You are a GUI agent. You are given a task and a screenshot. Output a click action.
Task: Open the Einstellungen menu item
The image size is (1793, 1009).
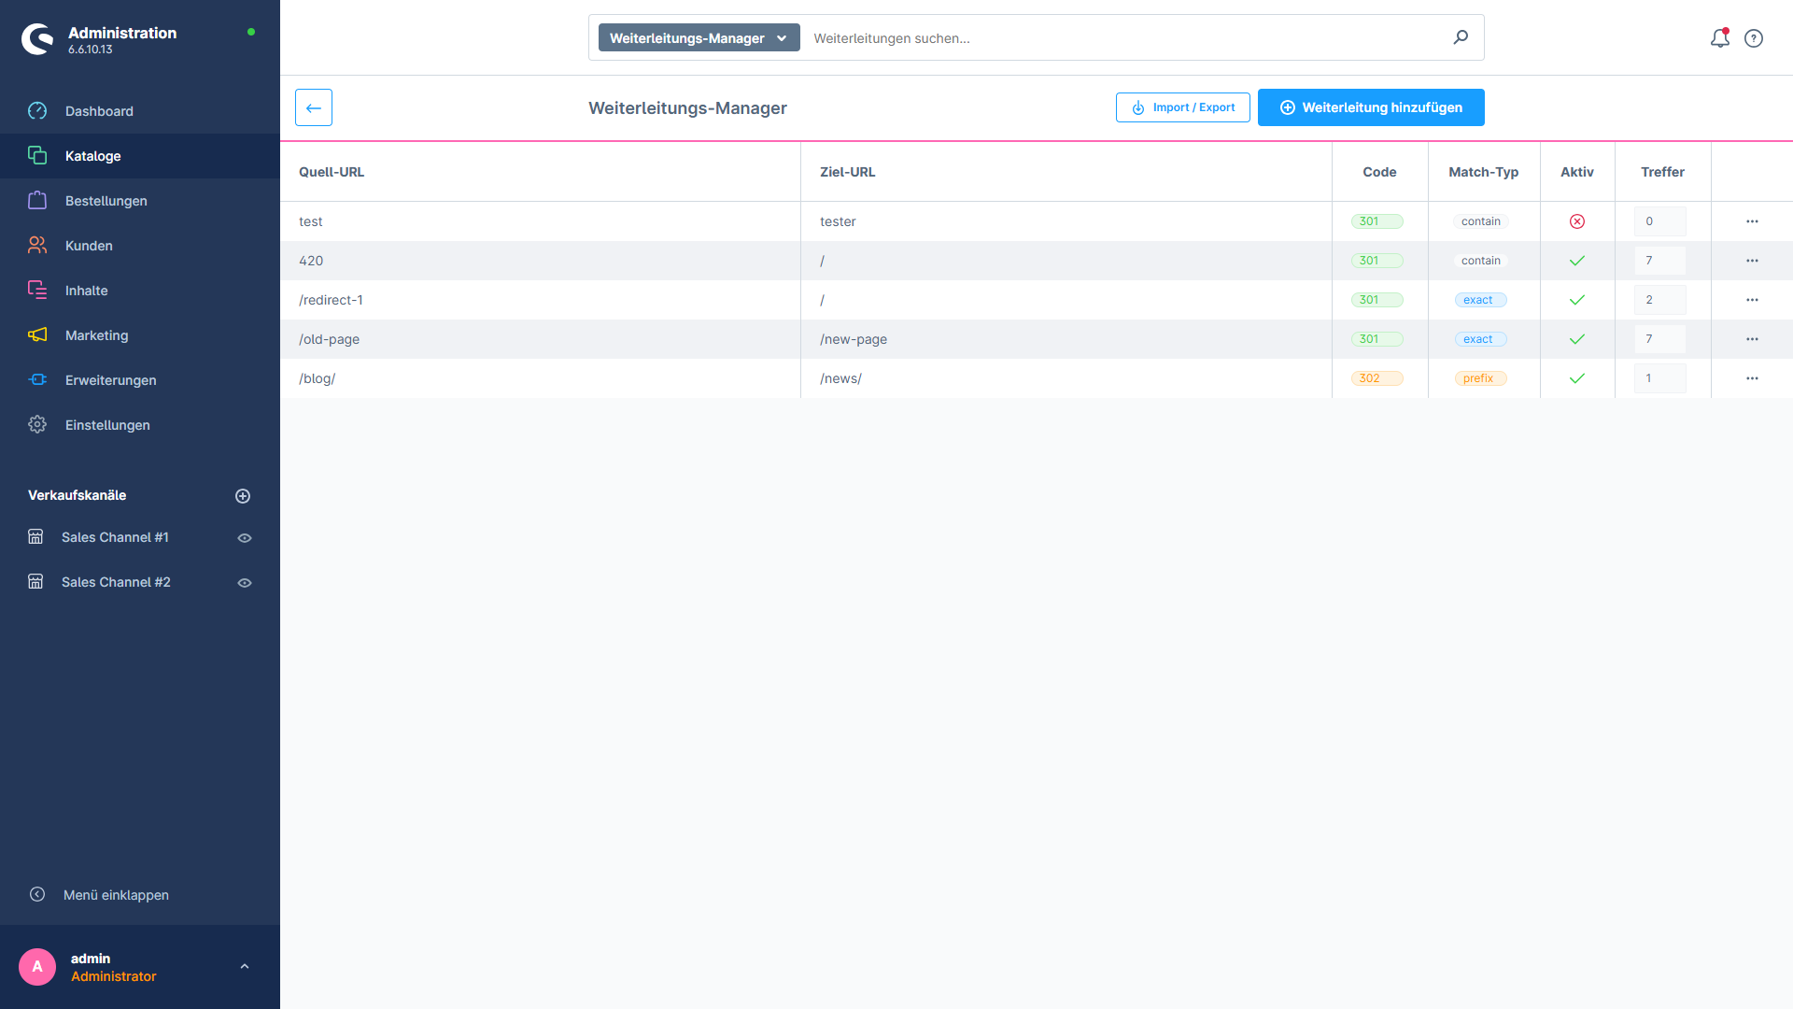tap(140, 425)
